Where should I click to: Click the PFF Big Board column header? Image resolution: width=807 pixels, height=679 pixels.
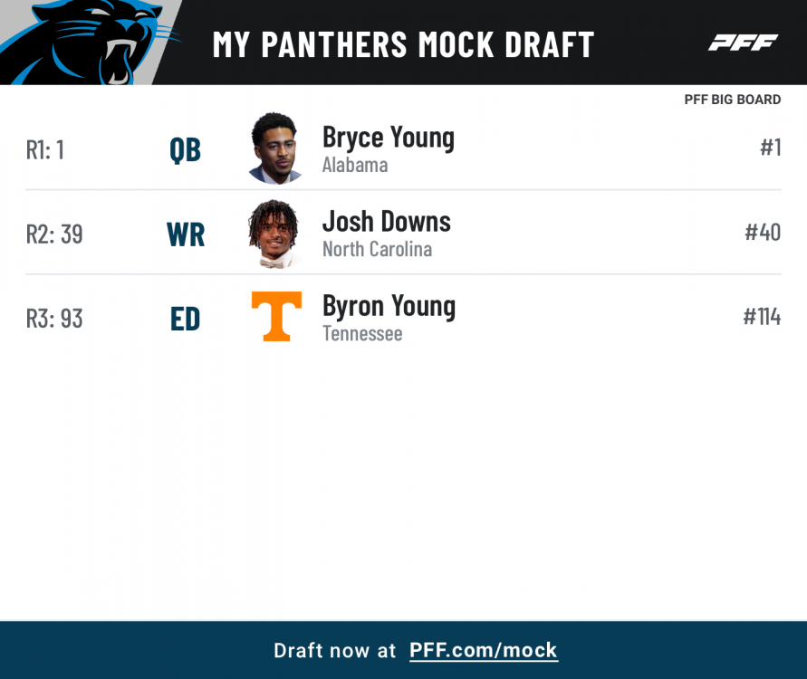click(x=732, y=100)
